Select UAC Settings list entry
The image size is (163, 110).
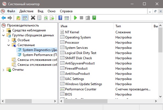tap(74, 79)
